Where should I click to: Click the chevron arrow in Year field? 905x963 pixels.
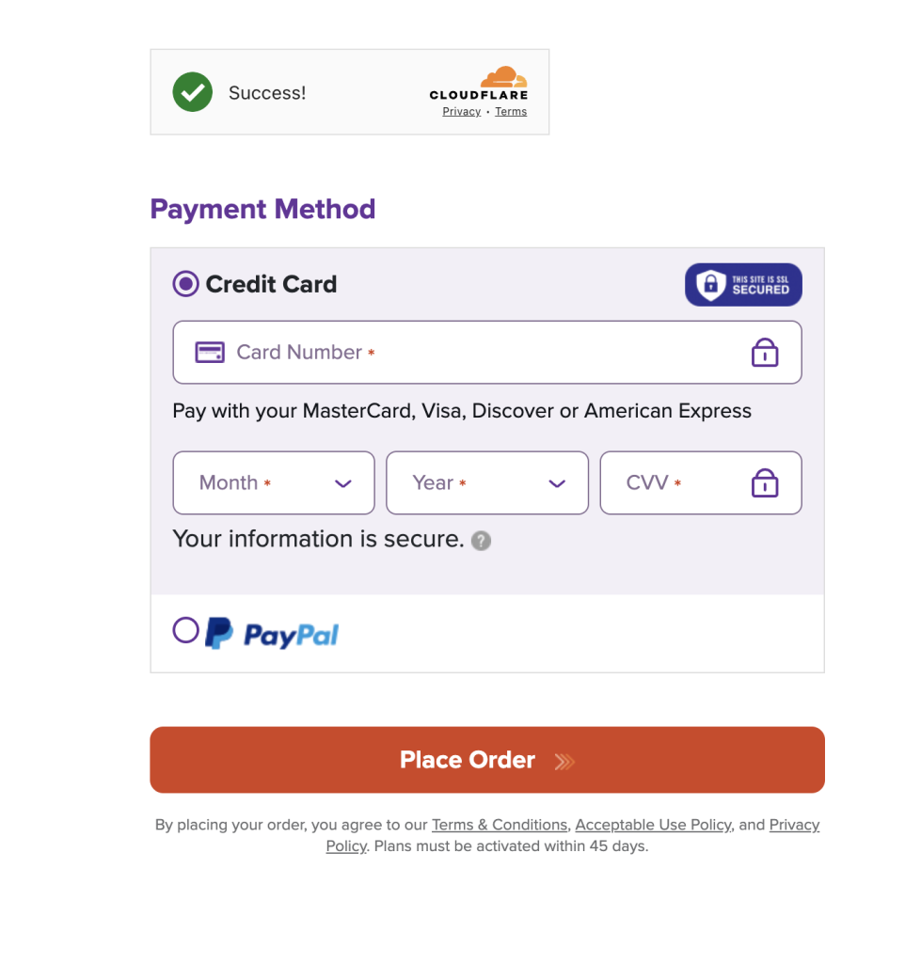click(x=557, y=484)
